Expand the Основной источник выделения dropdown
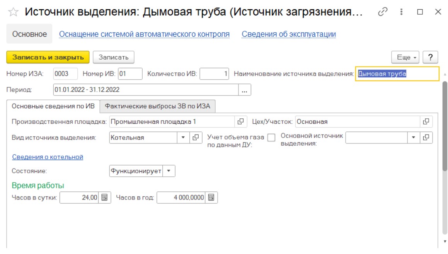The width and height of the screenshot is (448, 254). coord(414,138)
